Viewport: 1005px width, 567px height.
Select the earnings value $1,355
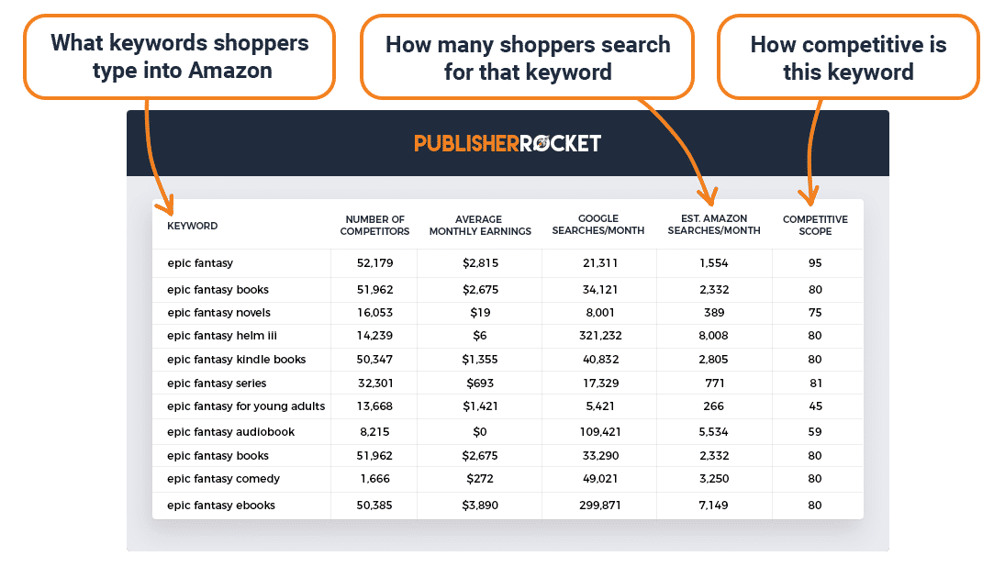point(480,360)
